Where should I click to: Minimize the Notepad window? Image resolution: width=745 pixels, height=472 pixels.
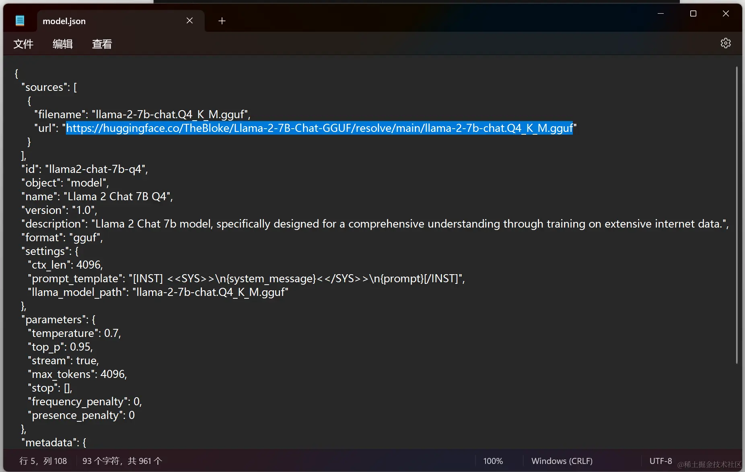pos(661,14)
